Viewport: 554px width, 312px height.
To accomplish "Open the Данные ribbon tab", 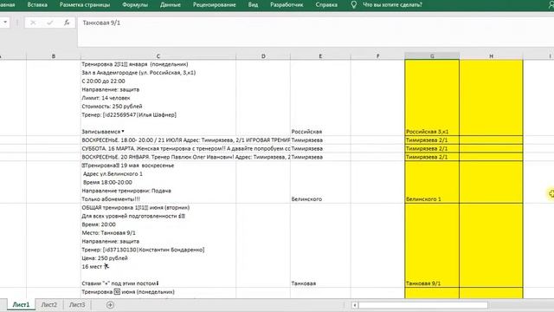I will 171,5.
